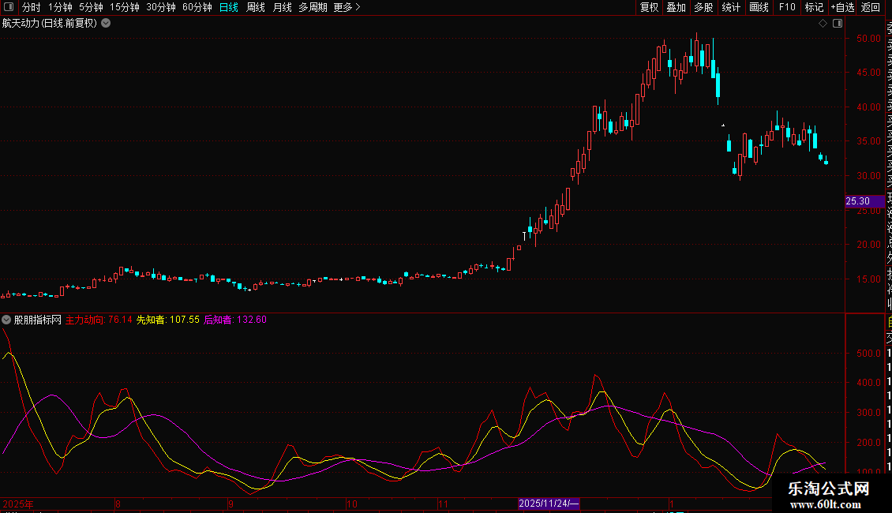
Task: Open F10 company information
Action: coord(787,7)
